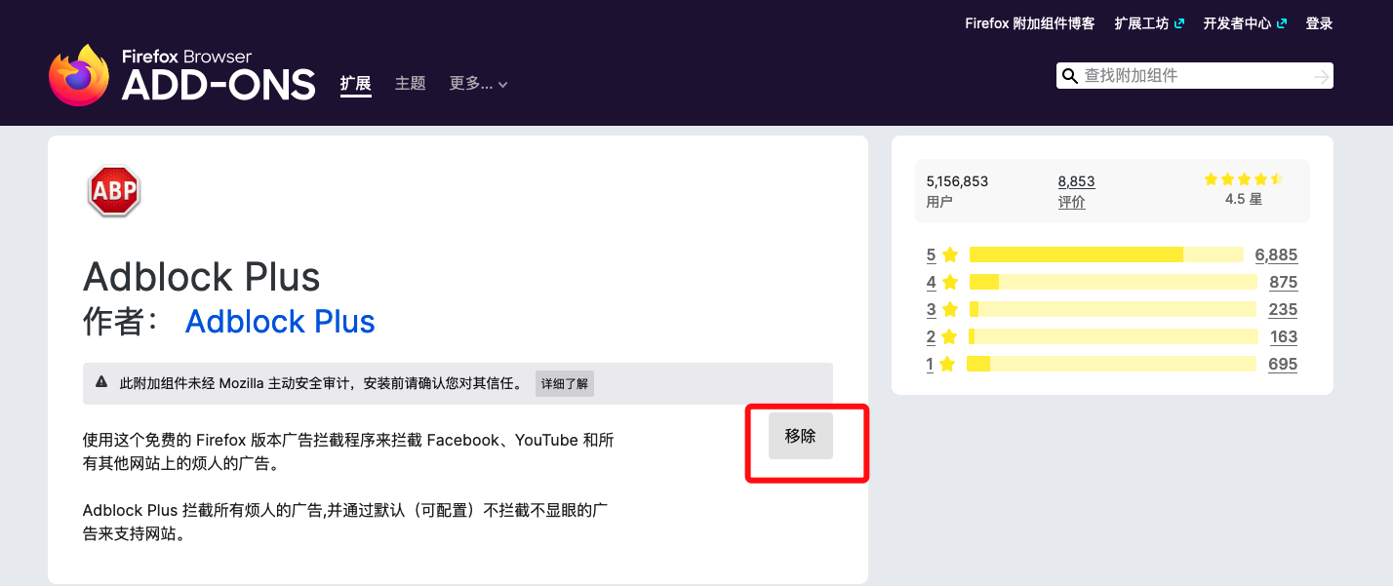Open the 695 one-star reviews count

coord(1283,364)
